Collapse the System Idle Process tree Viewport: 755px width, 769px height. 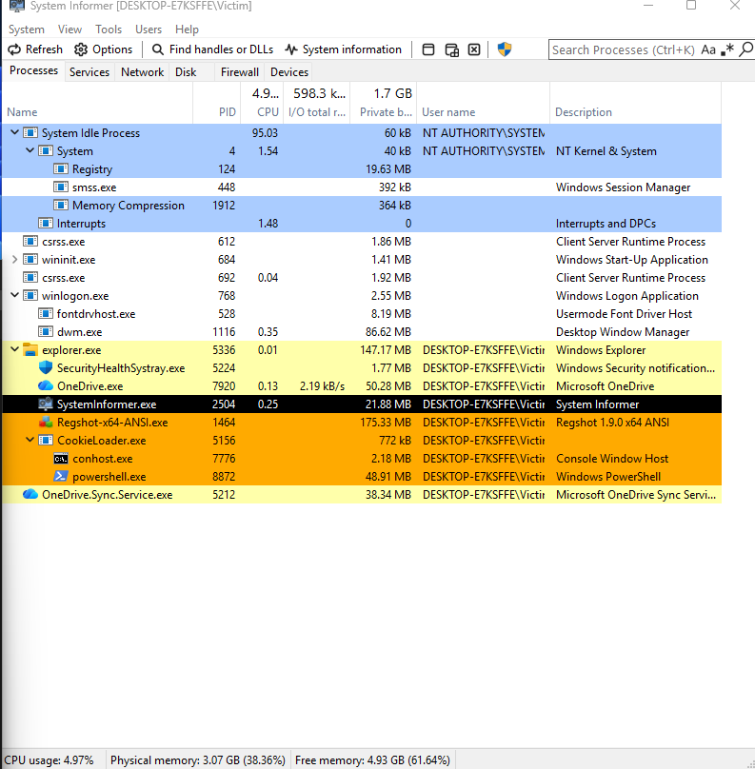pyautogui.click(x=14, y=132)
